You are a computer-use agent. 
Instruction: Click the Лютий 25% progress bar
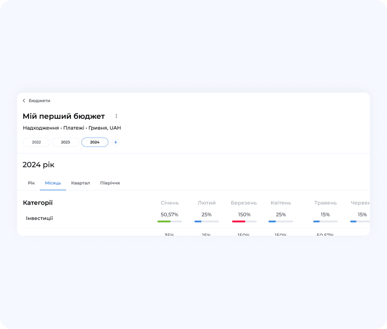point(206,222)
